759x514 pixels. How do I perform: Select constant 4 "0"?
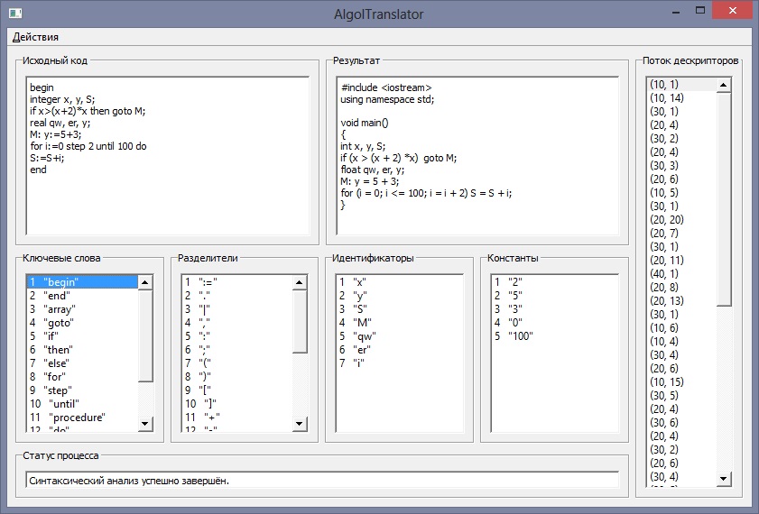click(555, 323)
